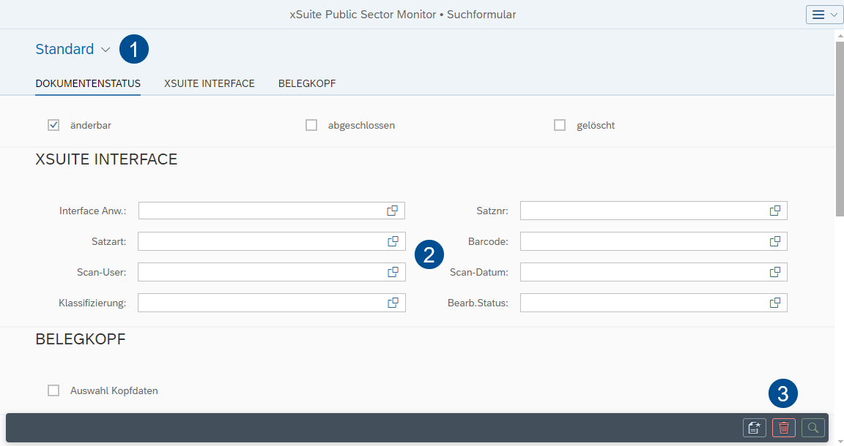Enable the gelöscht checkbox
Viewport: 844px width, 446px height.
point(560,124)
